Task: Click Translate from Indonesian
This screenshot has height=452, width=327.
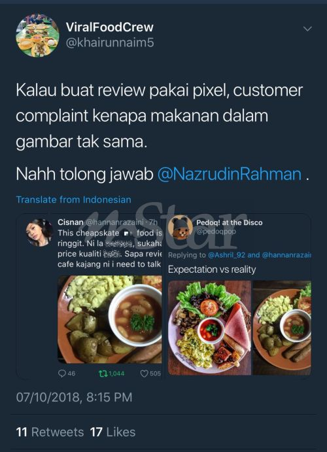Action: [x=73, y=200]
